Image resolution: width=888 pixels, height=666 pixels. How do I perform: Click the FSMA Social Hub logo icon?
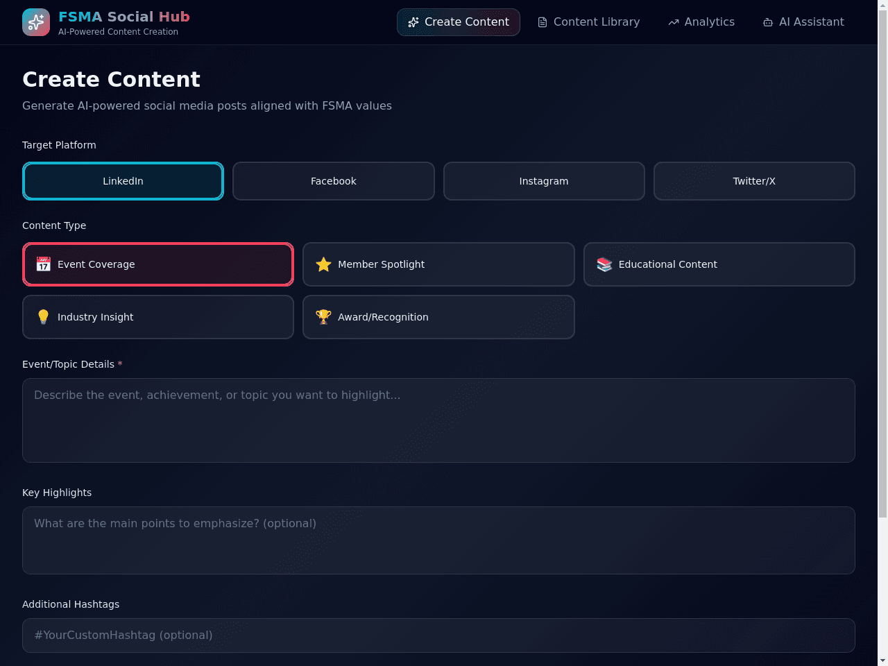36,22
